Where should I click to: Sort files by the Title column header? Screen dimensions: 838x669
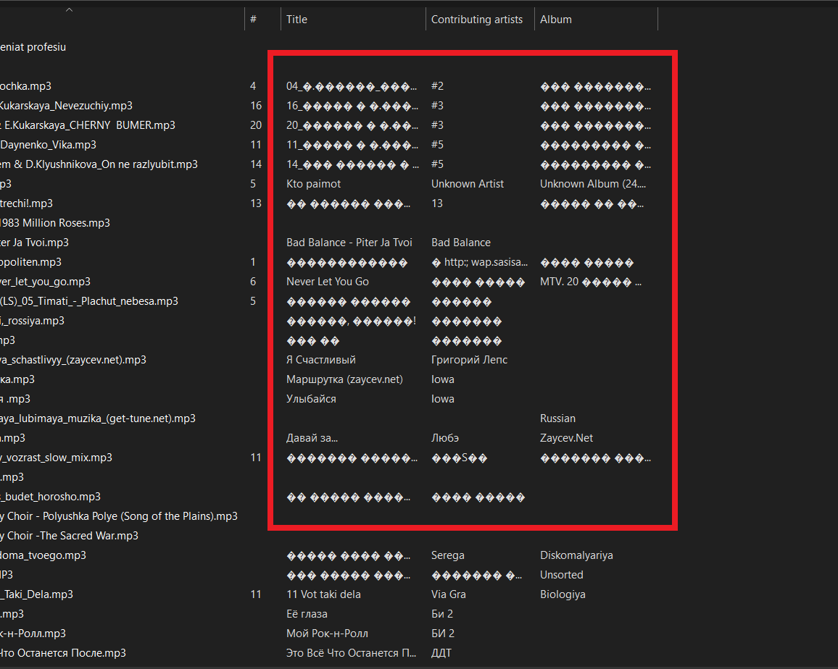pos(296,19)
